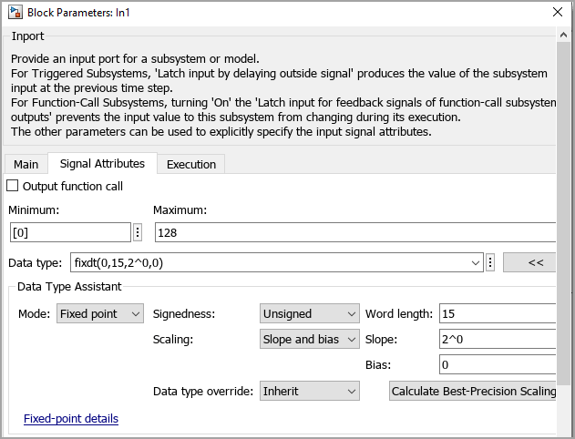This screenshot has height=439, width=575.
Task: Switch to the Main tab
Action: pos(26,164)
